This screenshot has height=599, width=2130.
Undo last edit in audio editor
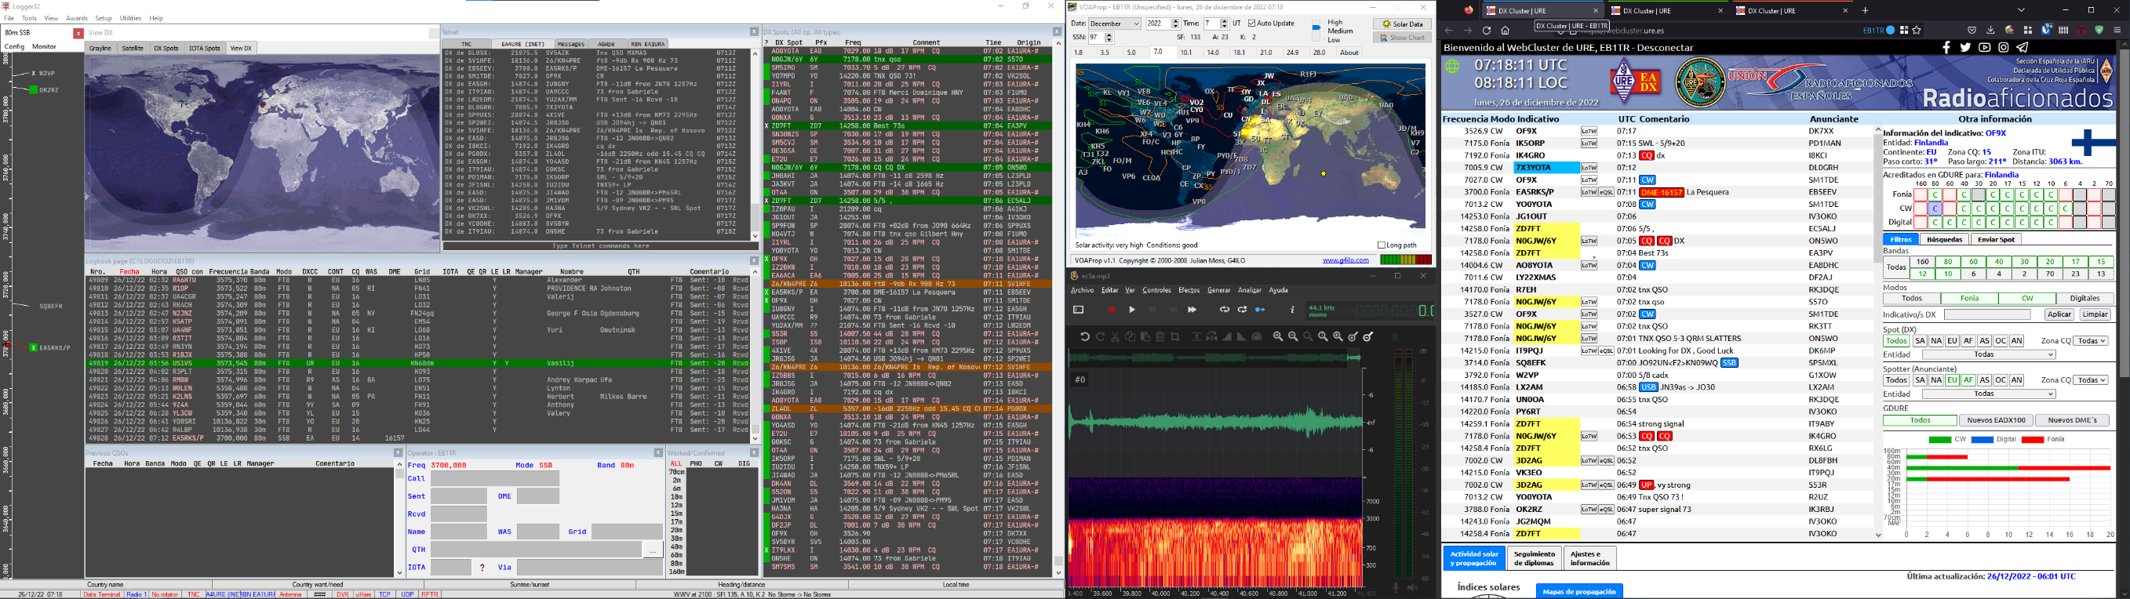click(1085, 336)
